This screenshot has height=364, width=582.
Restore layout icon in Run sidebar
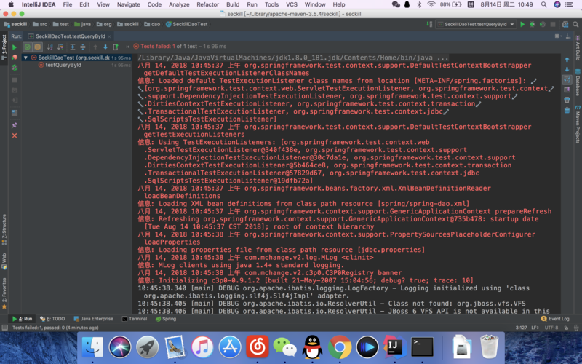(x=15, y=113)
